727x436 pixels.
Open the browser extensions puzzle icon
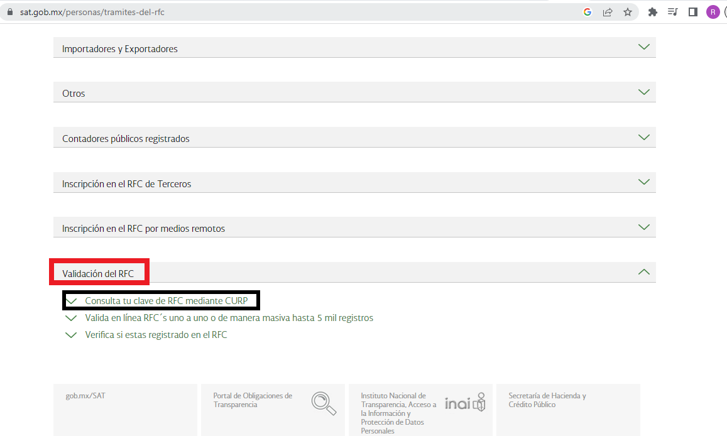652,11
